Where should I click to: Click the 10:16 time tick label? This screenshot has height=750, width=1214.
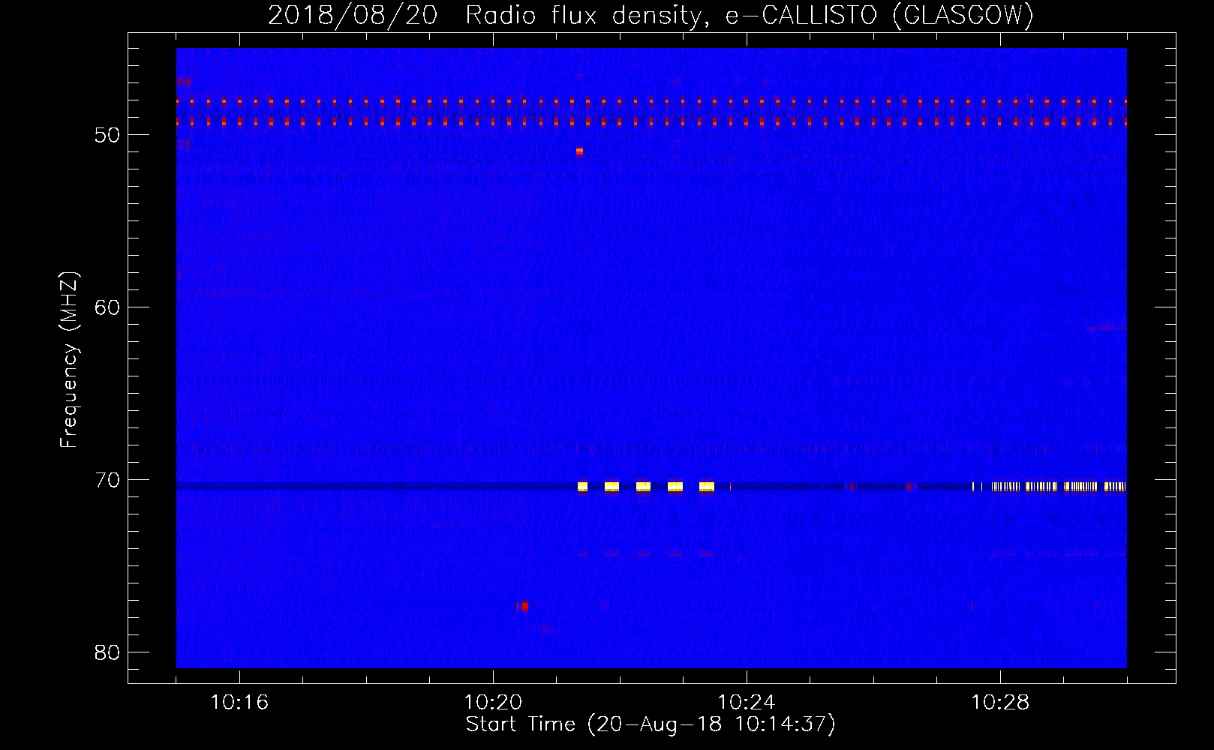click(x=239, y=702)
